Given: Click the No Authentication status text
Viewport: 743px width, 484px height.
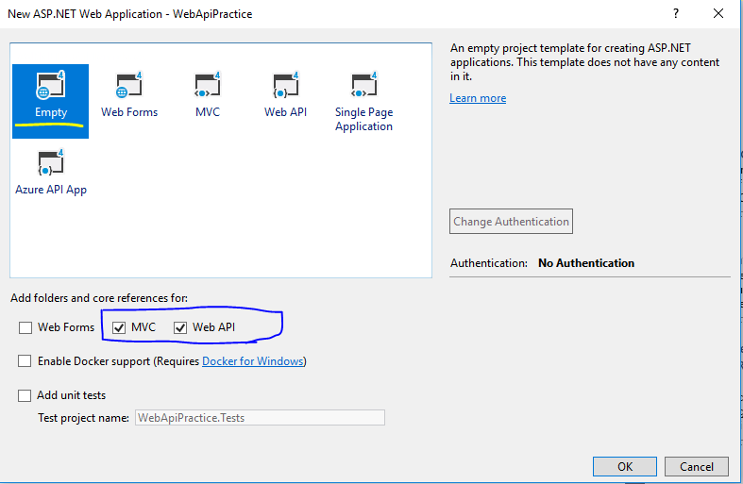Looking at the screenshot, I should [586, 263].
